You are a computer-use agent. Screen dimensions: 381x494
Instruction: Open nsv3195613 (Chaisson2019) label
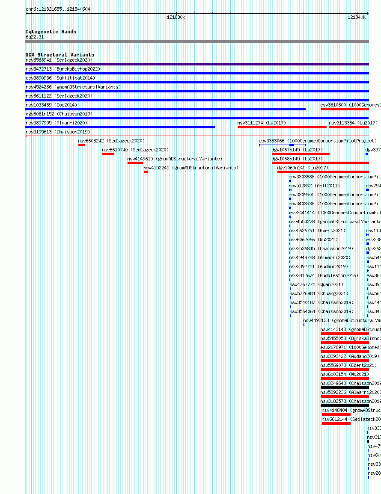[x=58, y=132]
